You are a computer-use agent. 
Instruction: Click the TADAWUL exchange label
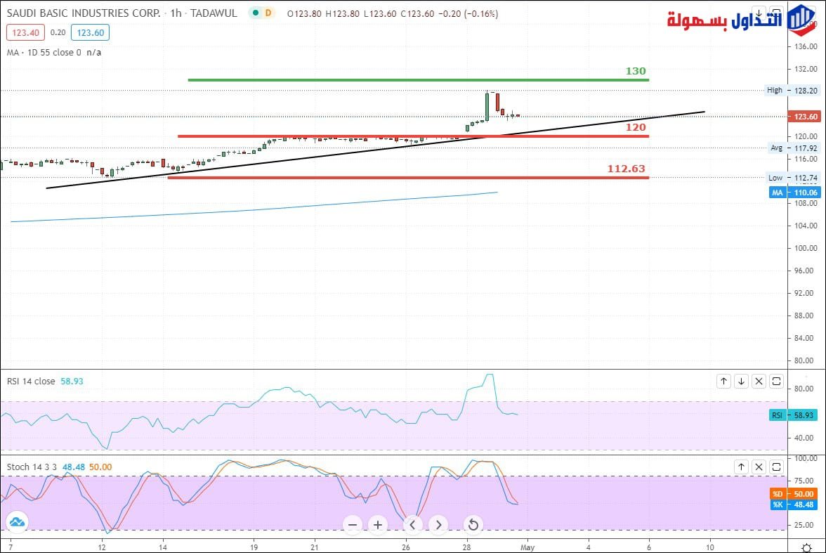pos(214,13)
